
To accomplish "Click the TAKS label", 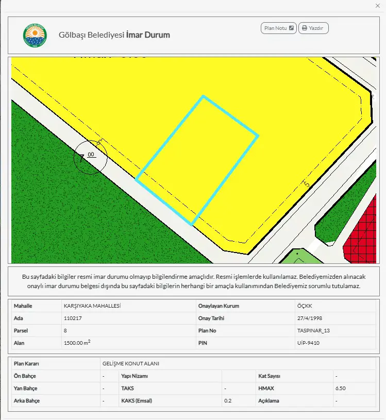I will click(127, 389).
